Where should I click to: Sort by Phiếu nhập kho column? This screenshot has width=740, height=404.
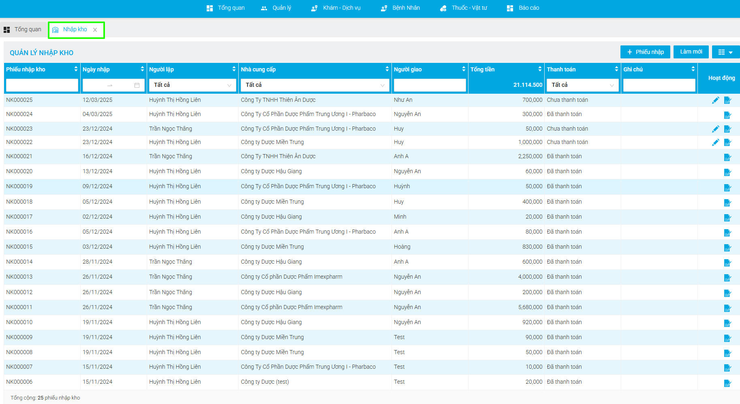pos(76,69)
